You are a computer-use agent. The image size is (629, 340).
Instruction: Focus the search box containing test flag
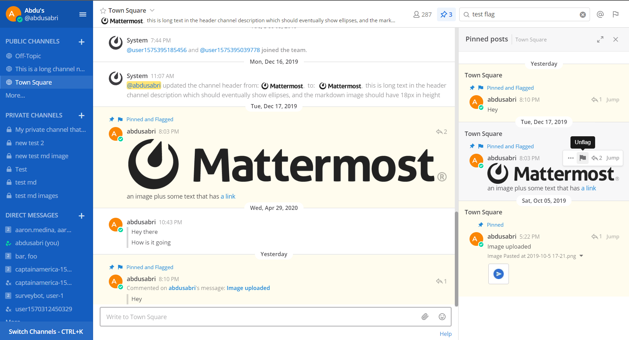(x=524, y=14)
